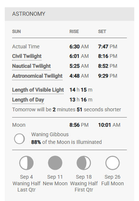Open the Civil Twilight definition link
Screen dimensions: 139x201
27,56
